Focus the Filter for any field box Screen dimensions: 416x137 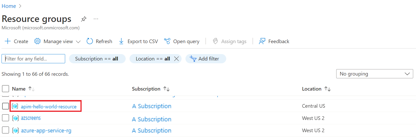33,59
